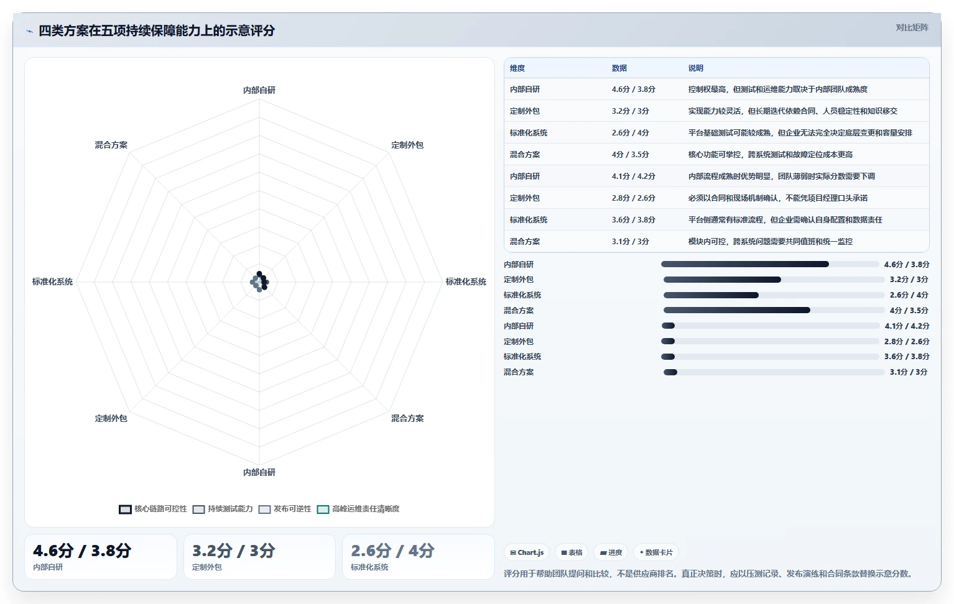The width and height of the screenshot is (954, 604).
Task: Click the note starting 实现能力较灵活
Action: point(793,111)
